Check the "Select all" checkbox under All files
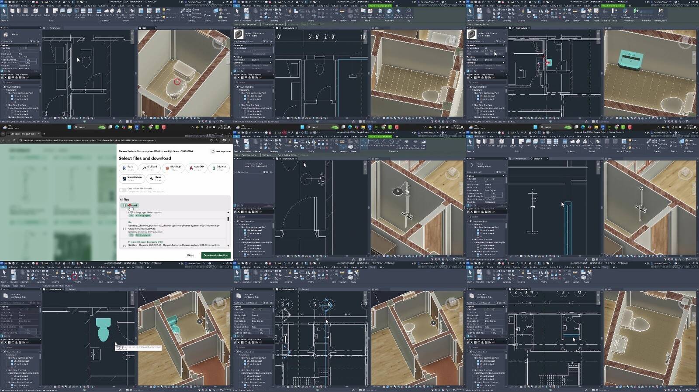 point(124,205)
